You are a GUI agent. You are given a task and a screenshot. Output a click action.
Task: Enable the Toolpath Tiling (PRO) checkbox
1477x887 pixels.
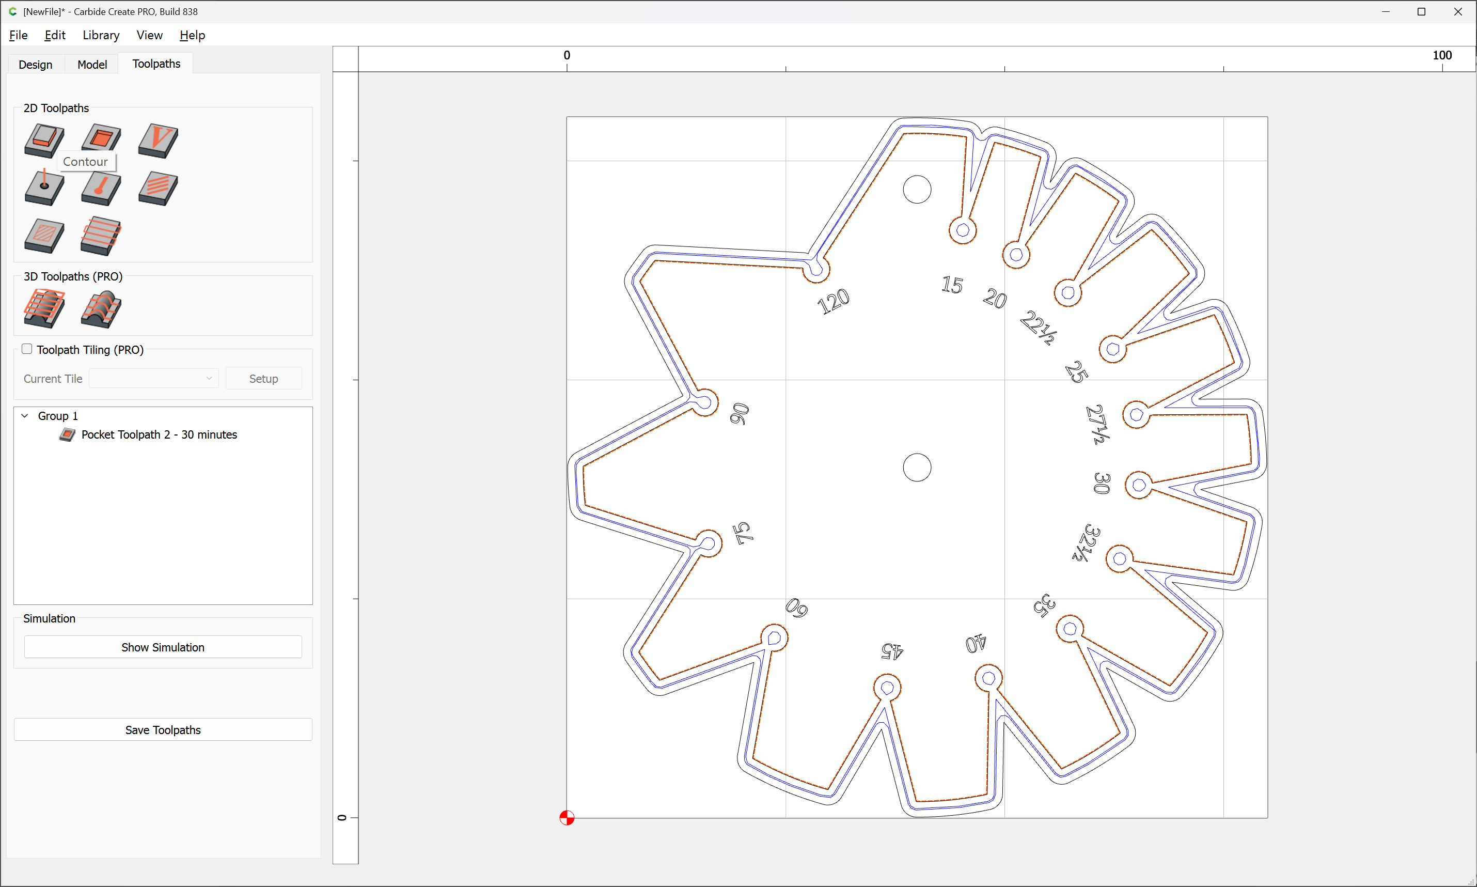tap(27, 349)
